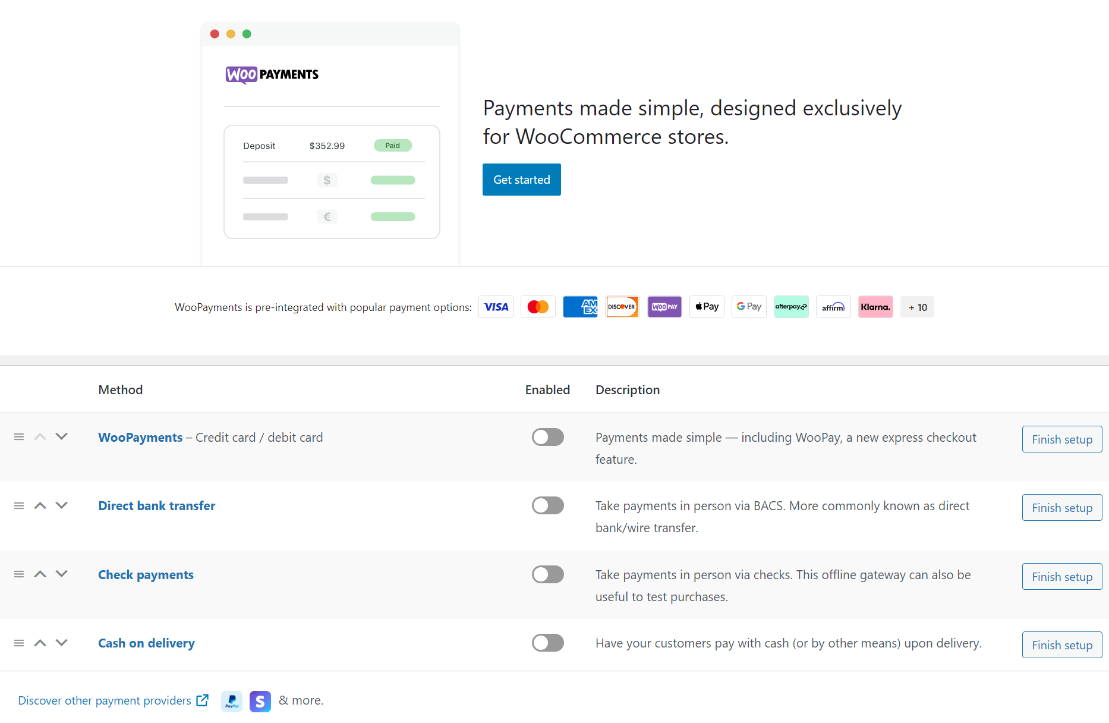Click the Affirm payment icon
Screen dimensions: 1109x723
[x=833, y=307]
